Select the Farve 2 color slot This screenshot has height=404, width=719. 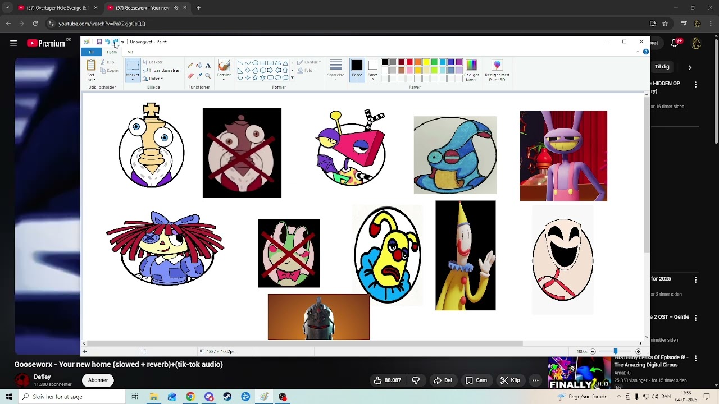[x=372, y=71]
